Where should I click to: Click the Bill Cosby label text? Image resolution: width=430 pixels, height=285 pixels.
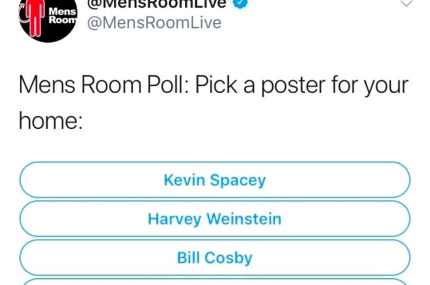tap(215, 258)
